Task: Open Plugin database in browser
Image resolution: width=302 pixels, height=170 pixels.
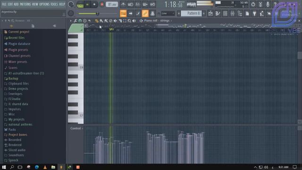Action: 19,44
